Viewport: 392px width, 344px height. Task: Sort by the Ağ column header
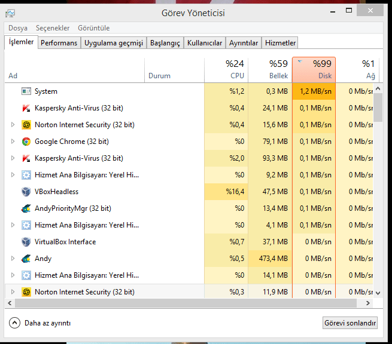357,70
